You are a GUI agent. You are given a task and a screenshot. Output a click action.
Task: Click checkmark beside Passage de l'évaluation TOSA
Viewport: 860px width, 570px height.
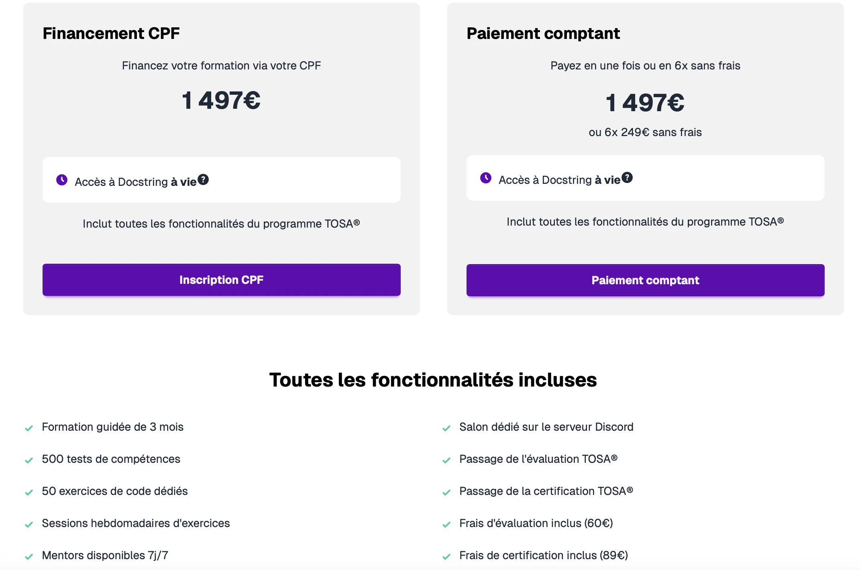point(446,460)
